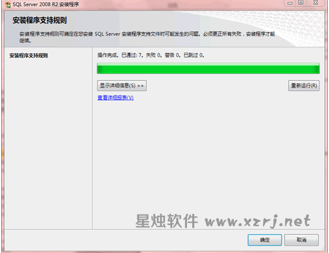Click the 操作完成 已通过 7 status line
Screen dimensions: 329x253
pyautogui.click(x=151, y=55)
